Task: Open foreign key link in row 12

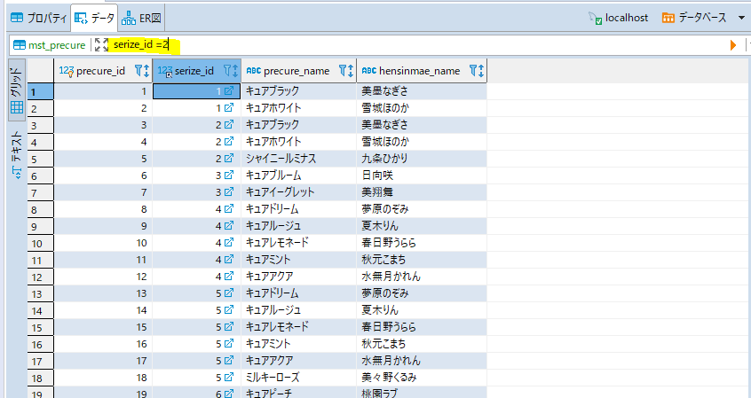Action: pos(229,276)
